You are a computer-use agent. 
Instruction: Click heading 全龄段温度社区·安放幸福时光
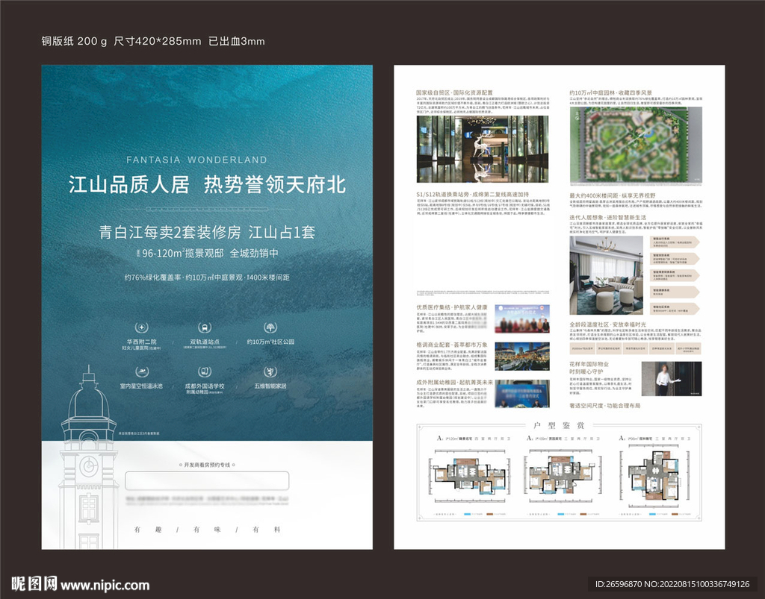[608, 324]
